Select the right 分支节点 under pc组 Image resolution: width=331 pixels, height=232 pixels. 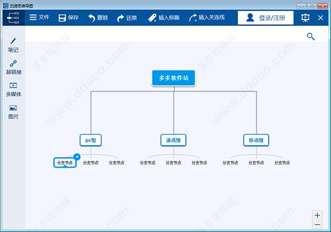tap(116, 163)
